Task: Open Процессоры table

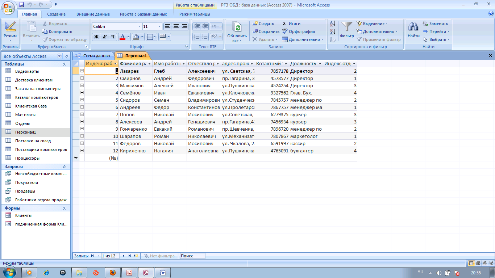Action: 36,158
